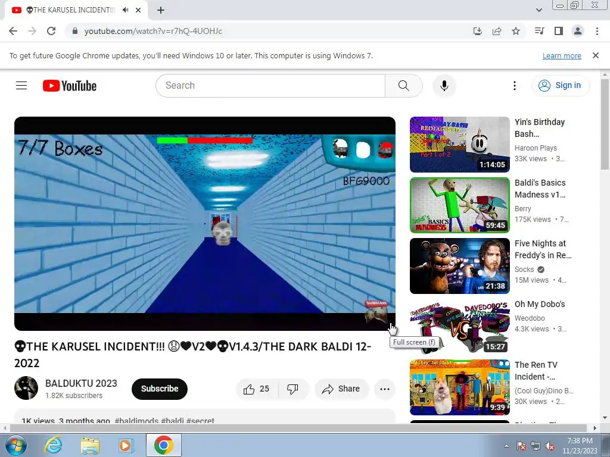610x457 pixels.
Task: Click the YouTube Search field
Action: click(x=270, y=86)
